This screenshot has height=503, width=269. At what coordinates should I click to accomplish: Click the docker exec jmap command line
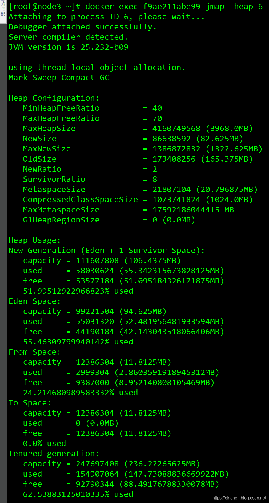[136, 7]
